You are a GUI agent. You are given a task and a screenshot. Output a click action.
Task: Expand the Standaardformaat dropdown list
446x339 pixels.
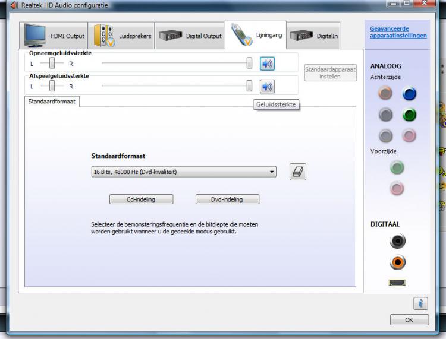272,172
